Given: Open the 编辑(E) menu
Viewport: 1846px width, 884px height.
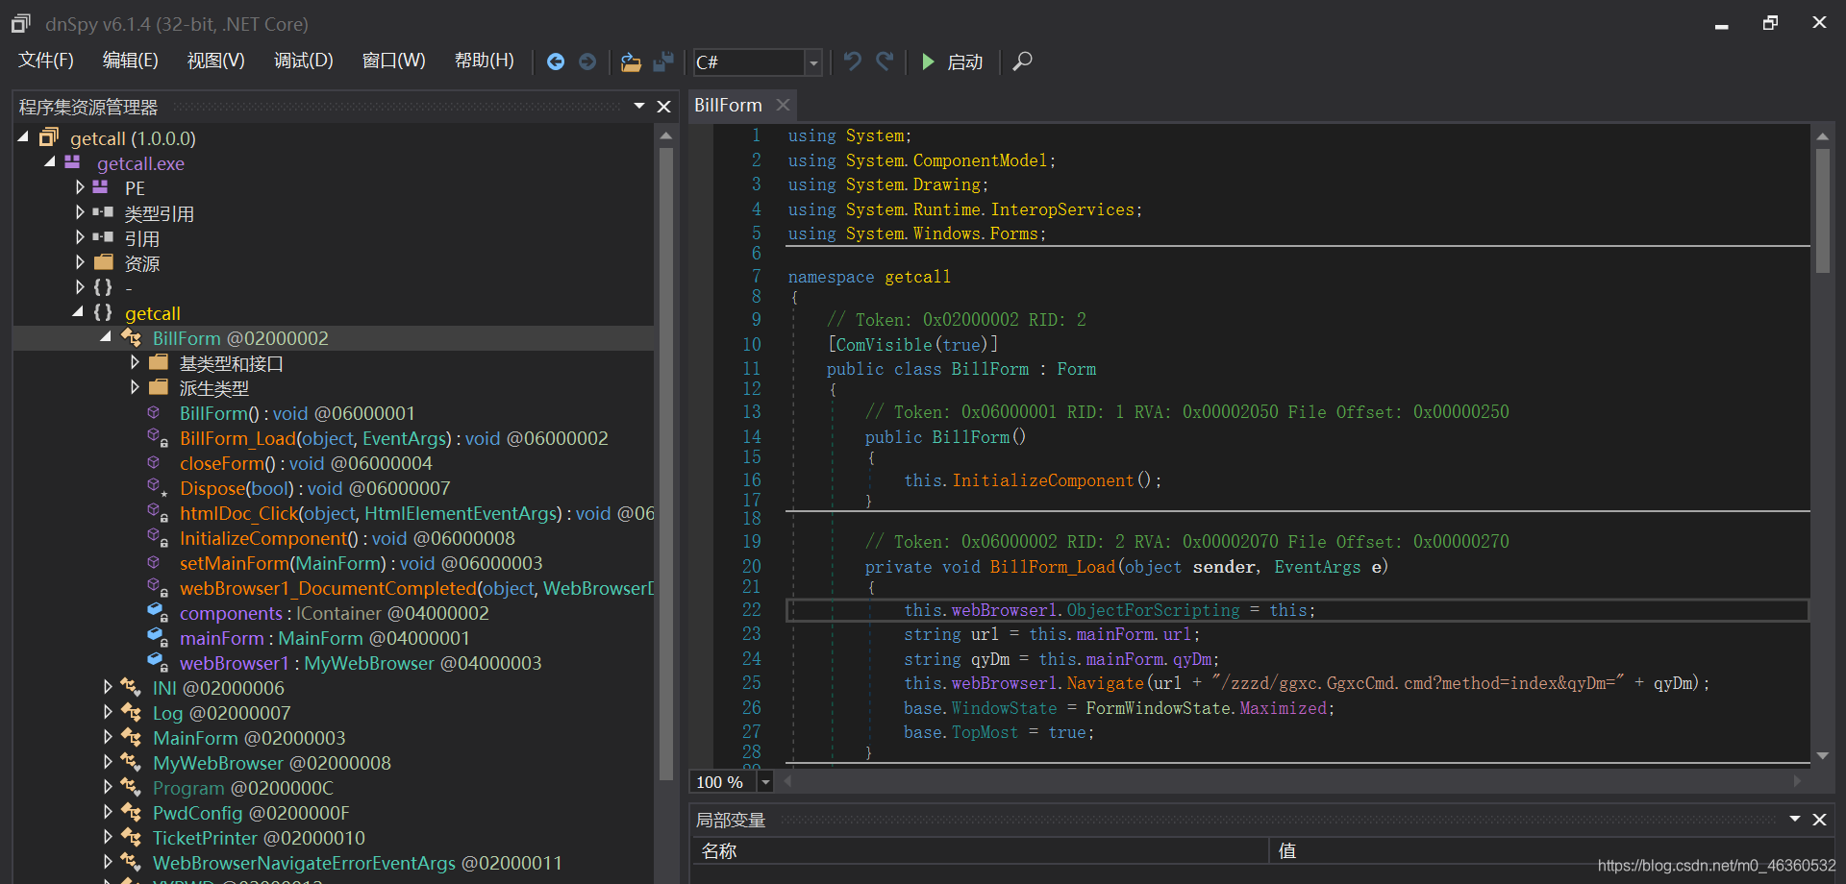Looking at the screenshot, I should click(131, 61).
